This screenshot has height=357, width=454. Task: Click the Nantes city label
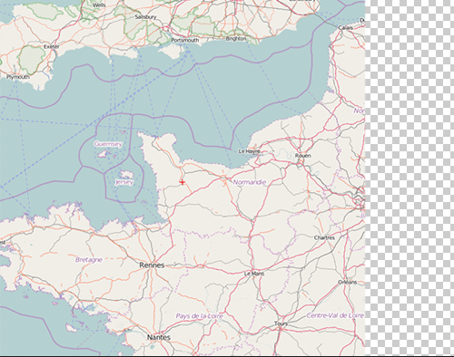tap(159, 337)
